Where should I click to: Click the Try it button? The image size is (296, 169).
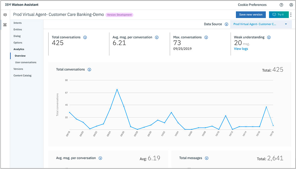[x=279, y=15]
